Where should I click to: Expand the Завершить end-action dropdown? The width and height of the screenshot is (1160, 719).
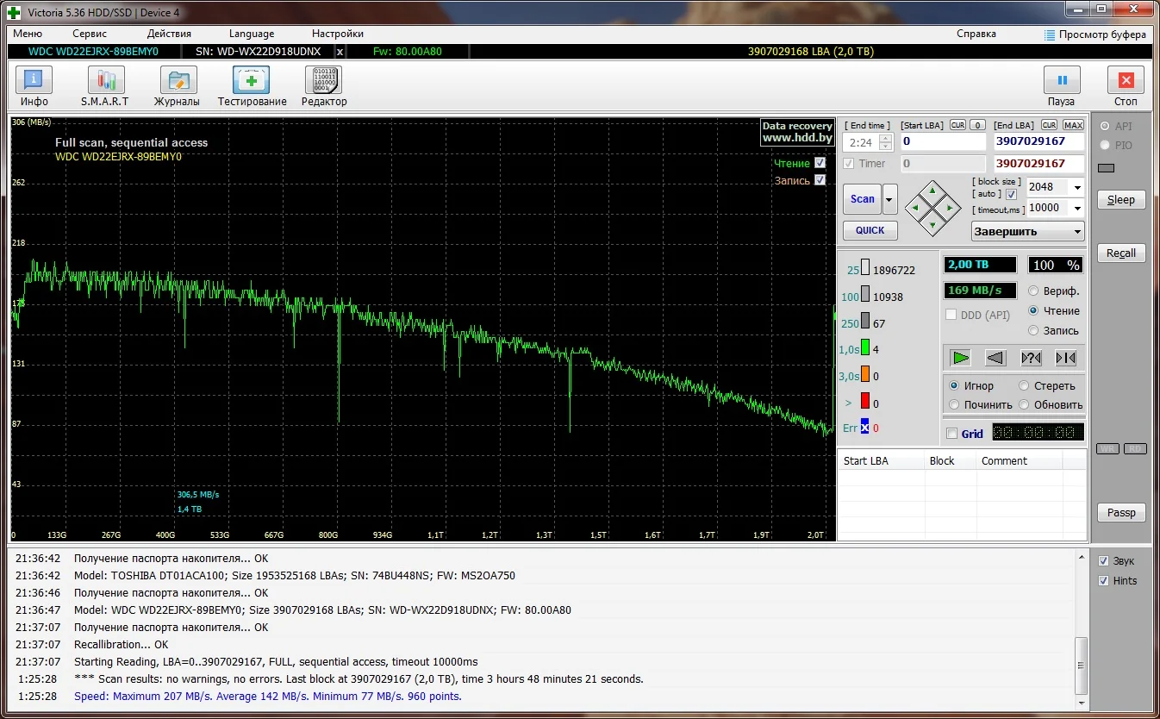[1076, 231]
